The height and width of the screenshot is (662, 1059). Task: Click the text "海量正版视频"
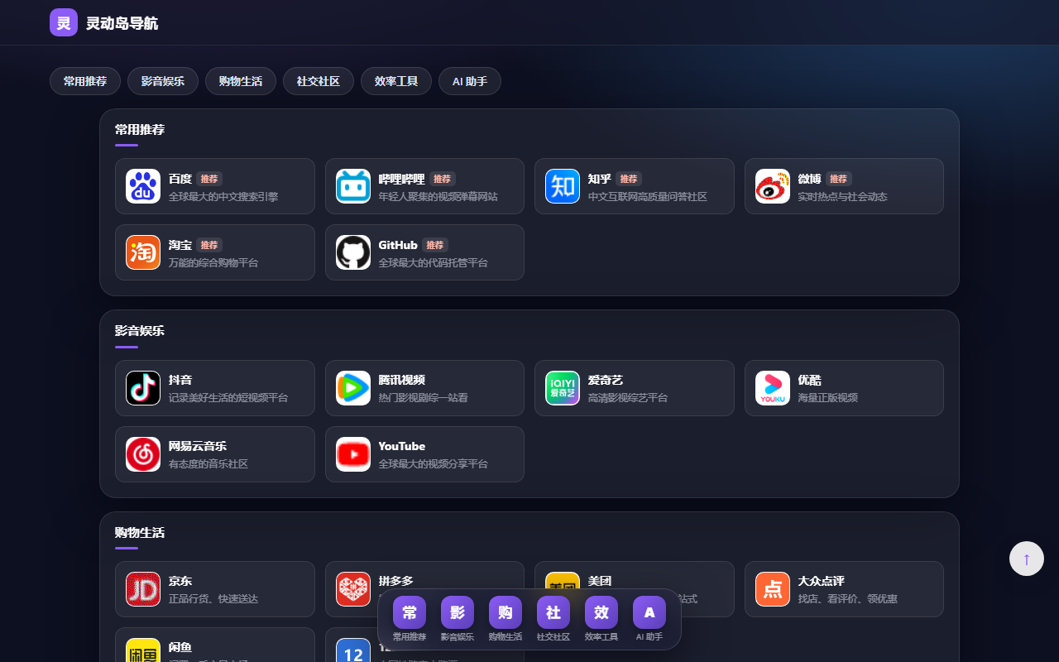(828, 398)
